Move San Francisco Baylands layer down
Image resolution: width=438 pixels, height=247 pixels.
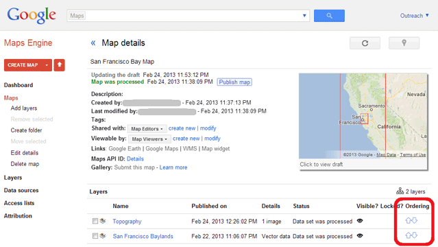tap(415, 235)
